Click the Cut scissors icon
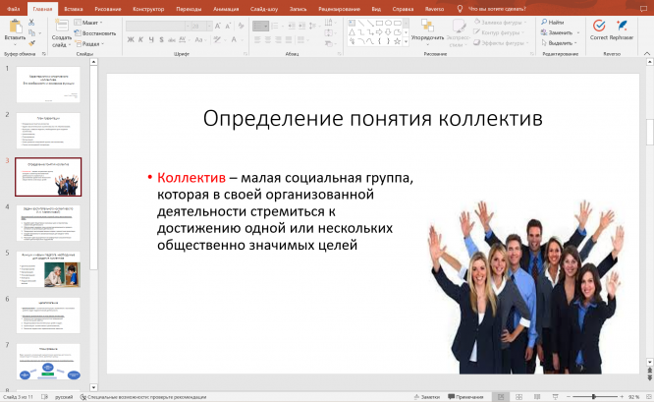 pos(33,21)
